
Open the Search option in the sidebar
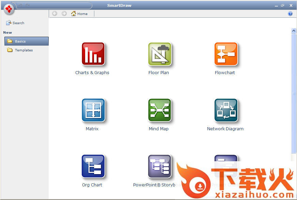click(x=15, y=23)
